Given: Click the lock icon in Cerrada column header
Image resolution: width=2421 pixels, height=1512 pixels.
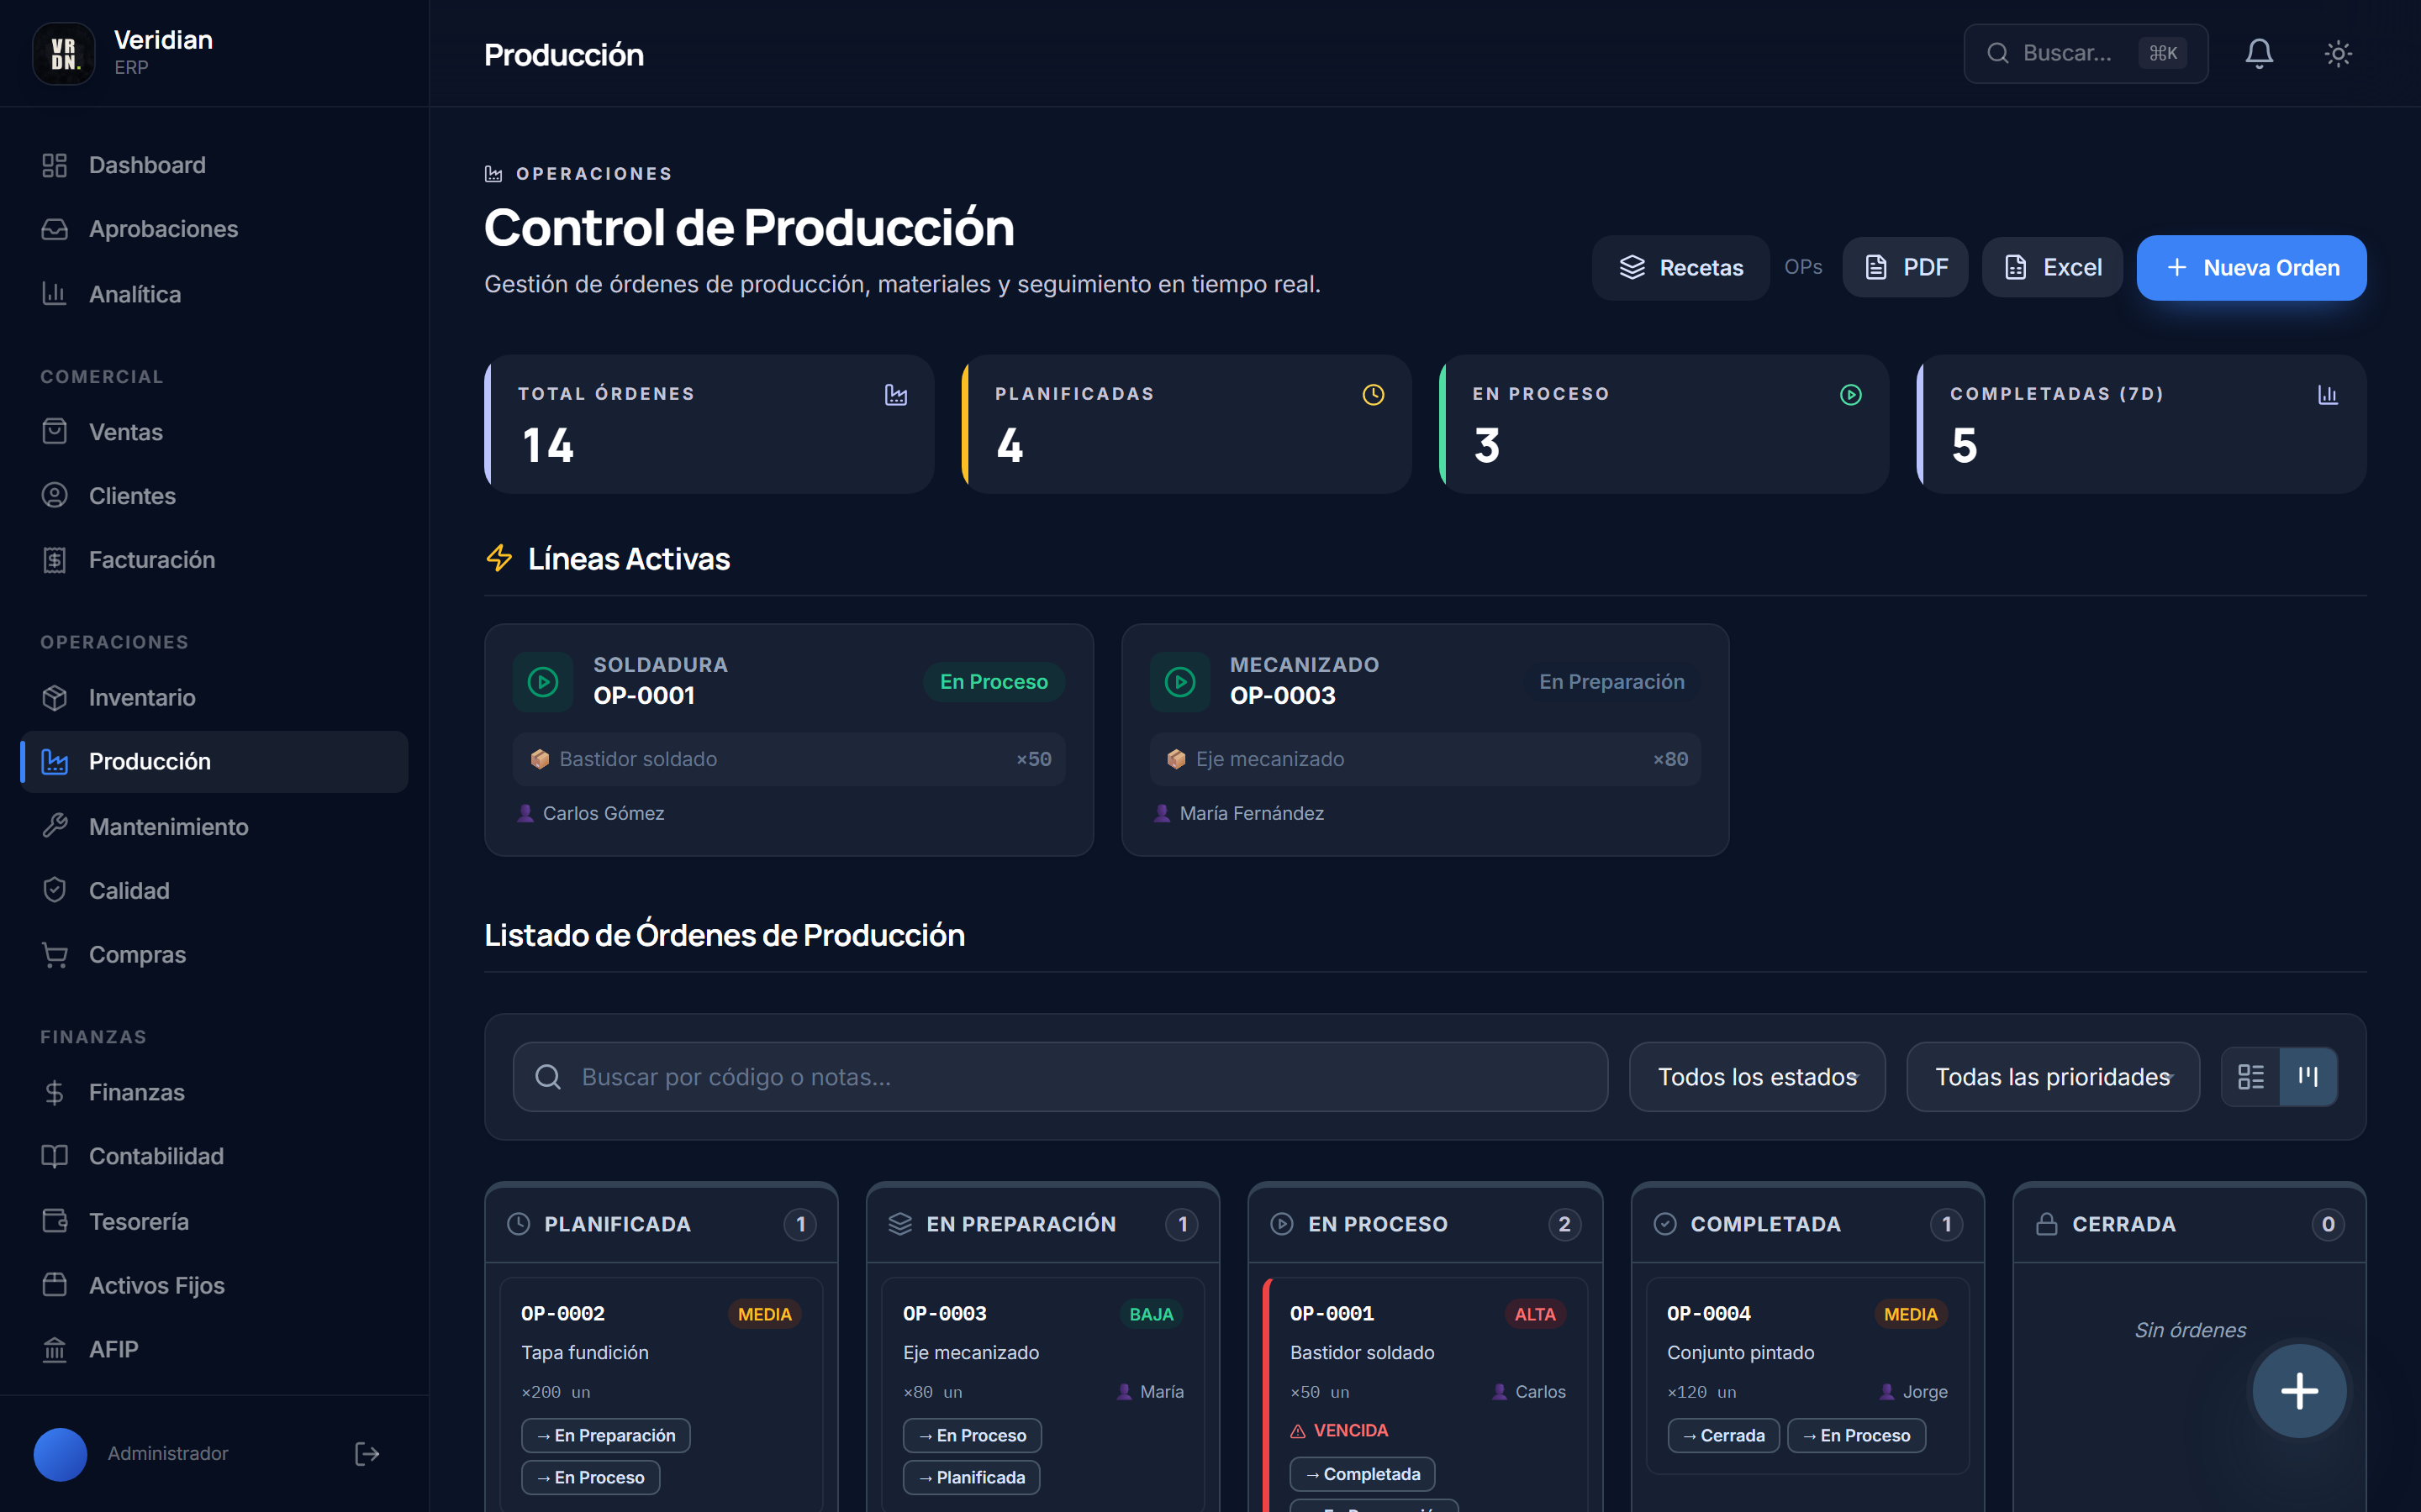Looking at the screenshot, I should point(2047,1224).
